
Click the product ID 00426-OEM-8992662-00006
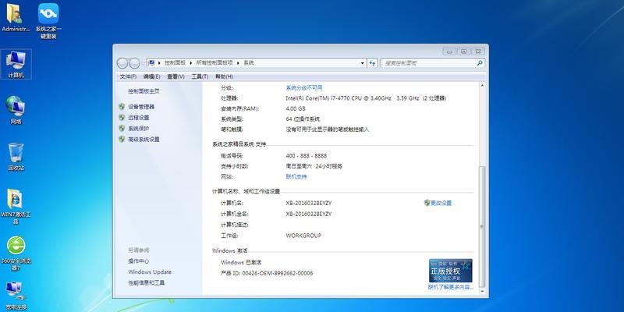point(278,274)
